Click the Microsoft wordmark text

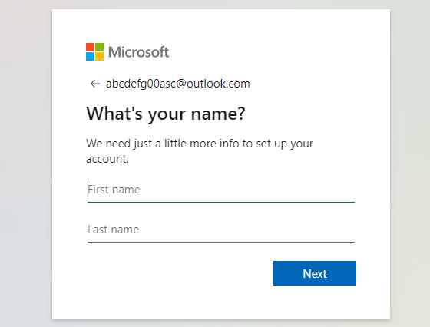point(138,52)
